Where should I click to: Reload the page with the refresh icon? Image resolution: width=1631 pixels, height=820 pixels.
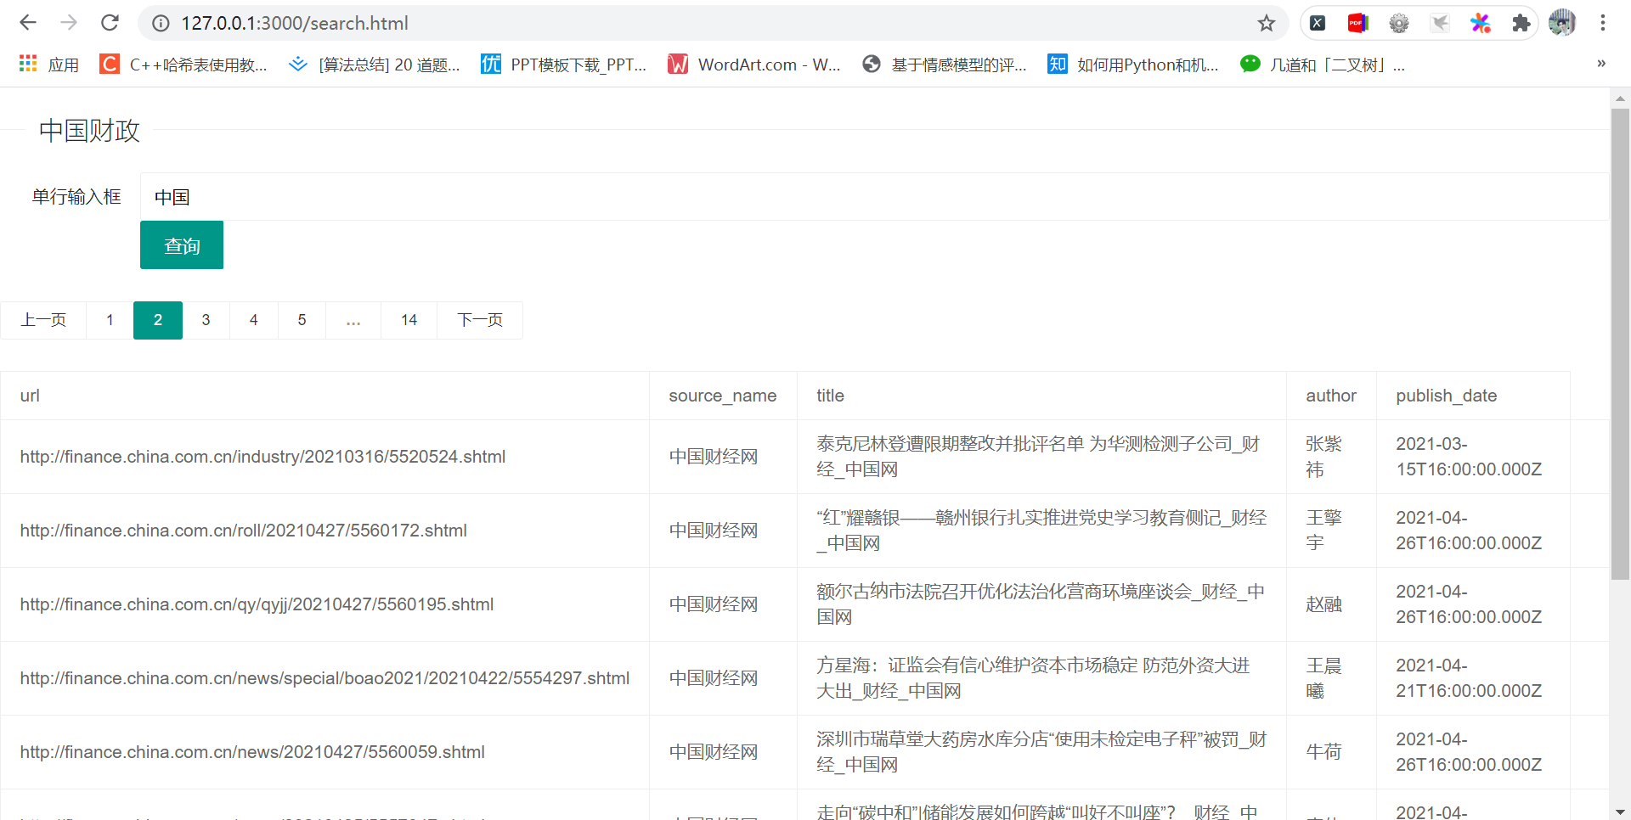point(110,23)
